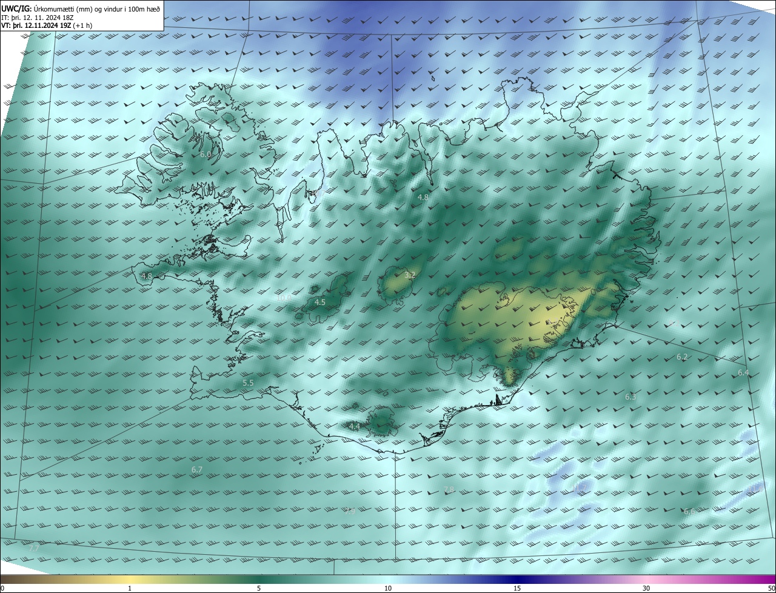Viewport: 776px width, 593px height.
Task: Click the 11.7 value in the bluish patch
Action: 580,487
